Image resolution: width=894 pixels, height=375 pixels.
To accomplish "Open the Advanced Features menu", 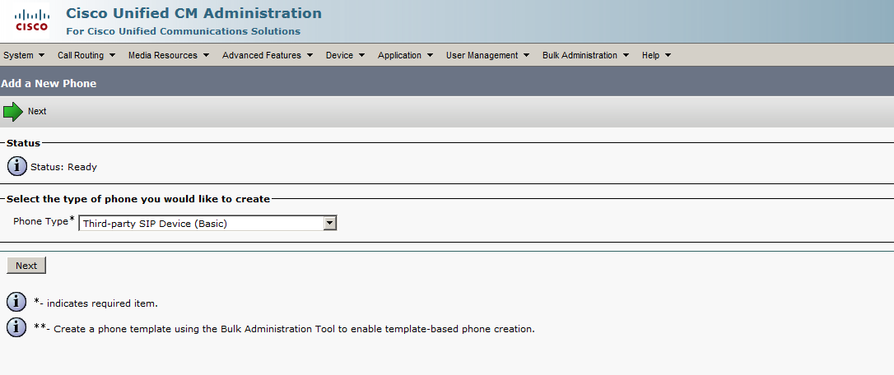I will coord(268,55).
